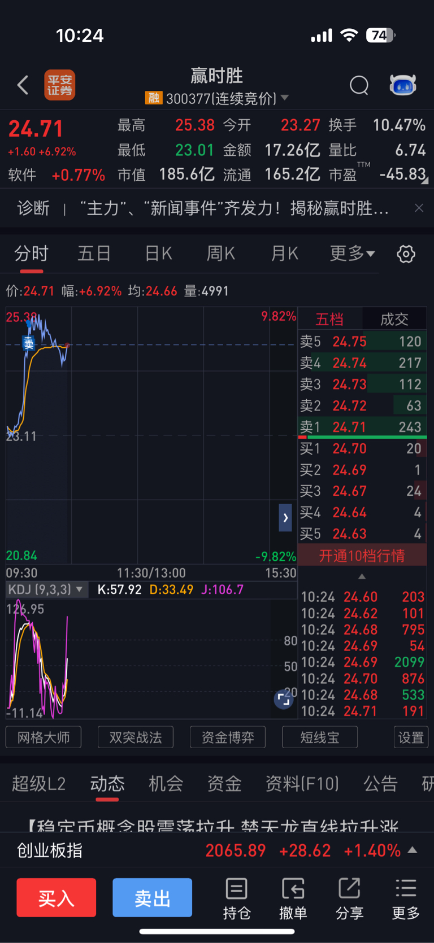The width and height of the screenshot is (434, 943).
Task: Select the 买2 24.69 order row
Action: coord(362,470)
